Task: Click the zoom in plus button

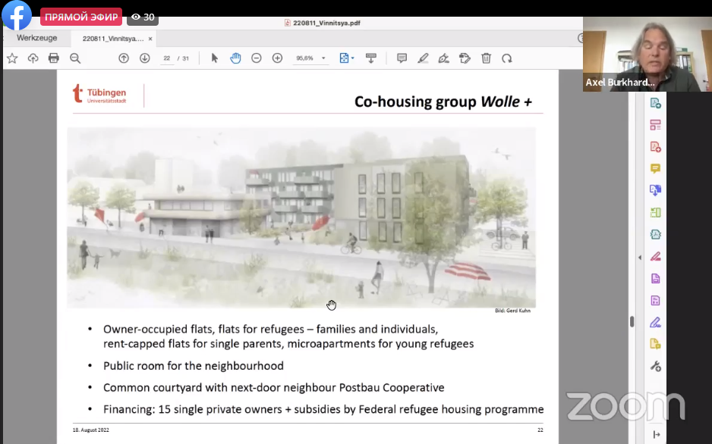Action: (x=277, y=58)
